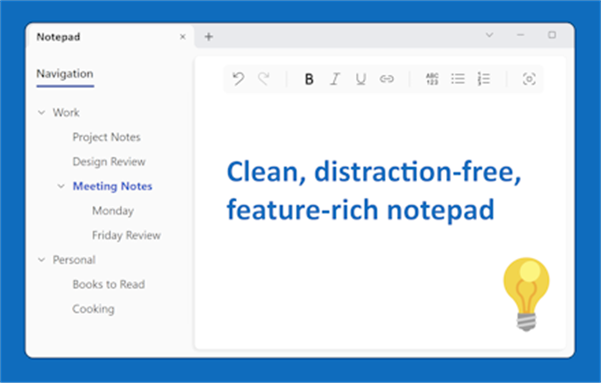Select the Personal folder label

pyautogui.click(x=74, y=260)
